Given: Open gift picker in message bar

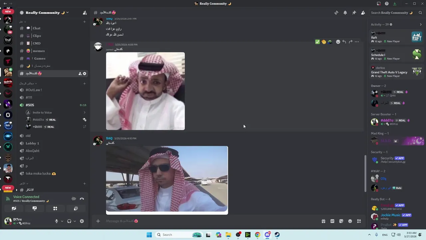Looking at the screenshot, I should (x=323, y=221).
